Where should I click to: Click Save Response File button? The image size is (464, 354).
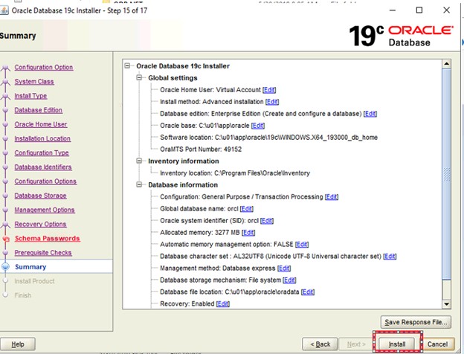(415, 322)
